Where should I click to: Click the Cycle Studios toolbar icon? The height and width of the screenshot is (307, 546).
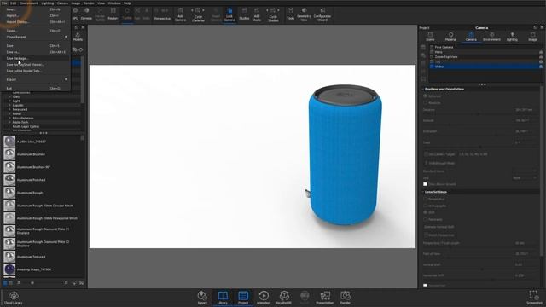pyautogui.click(x=273, y=14)
